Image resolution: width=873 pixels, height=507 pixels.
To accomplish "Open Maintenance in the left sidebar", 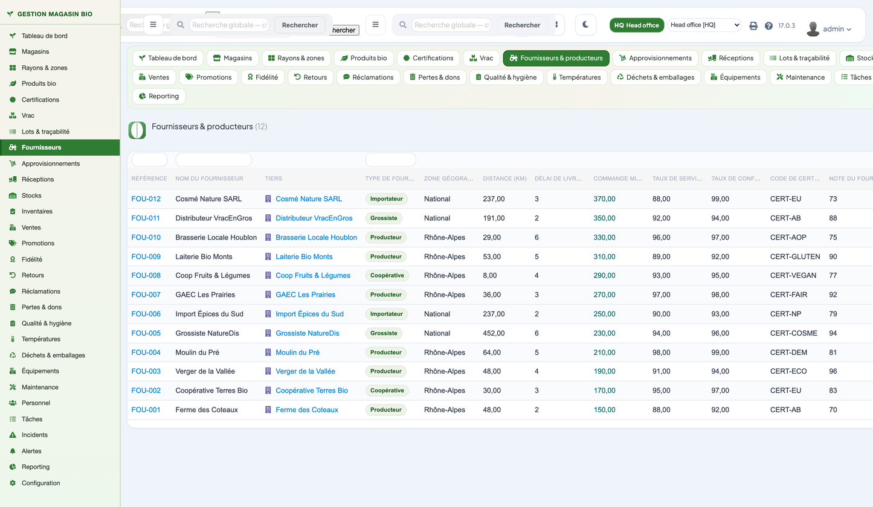I will [x=60, y=387].
